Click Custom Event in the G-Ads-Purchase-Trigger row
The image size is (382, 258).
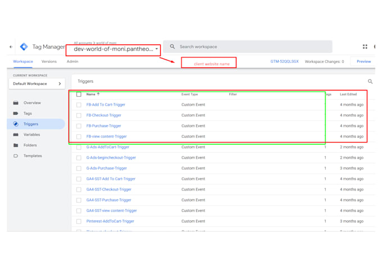point(193,168)
